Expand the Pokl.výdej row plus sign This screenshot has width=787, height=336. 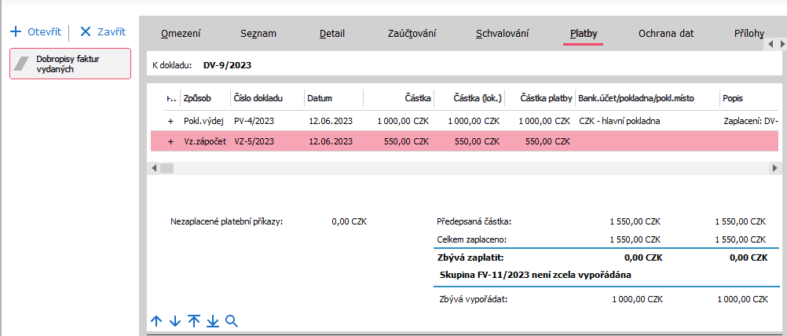pyautogui.click(x=170, y=121)
